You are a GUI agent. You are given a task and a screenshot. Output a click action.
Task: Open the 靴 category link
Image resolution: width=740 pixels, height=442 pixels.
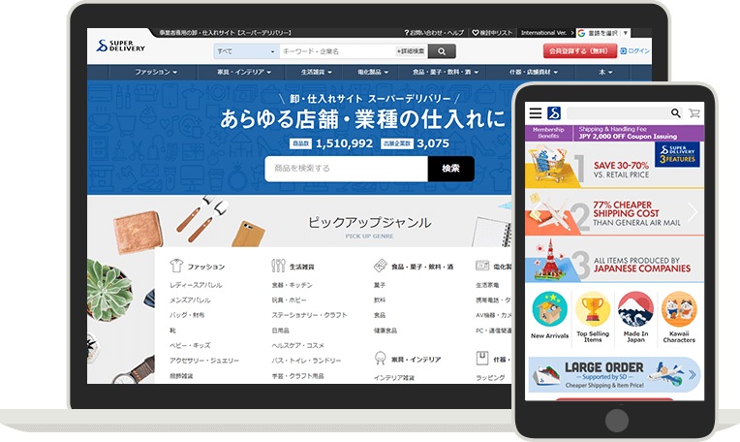coord(172,331)
